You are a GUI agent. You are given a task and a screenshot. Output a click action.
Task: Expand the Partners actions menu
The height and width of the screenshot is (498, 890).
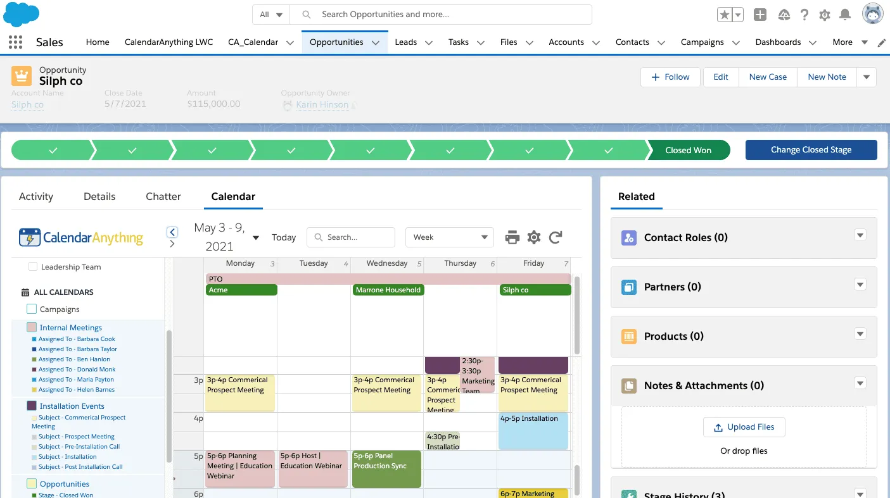860,285
